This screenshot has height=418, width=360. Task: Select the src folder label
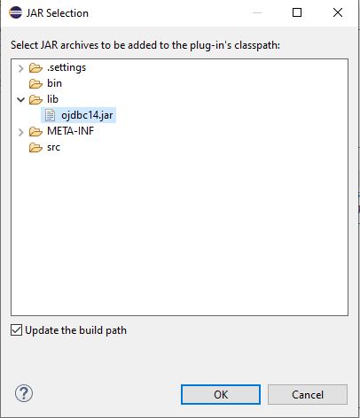[53, 147]
